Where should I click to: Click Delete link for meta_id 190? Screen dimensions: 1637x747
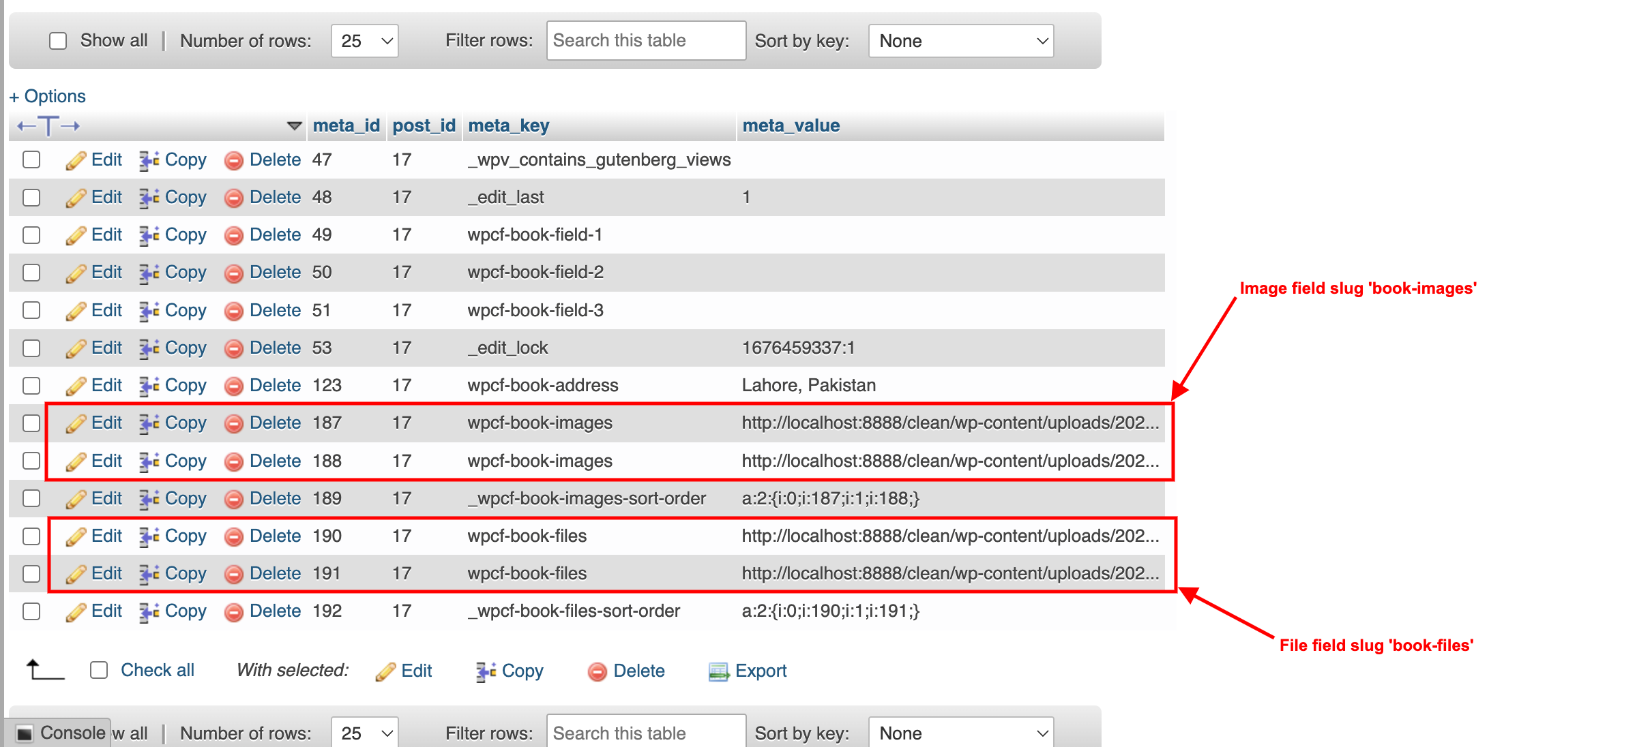pos(276,536)
